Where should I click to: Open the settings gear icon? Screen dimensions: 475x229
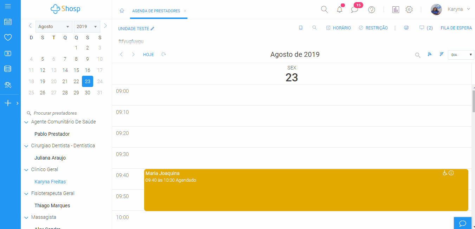[409, 9]
